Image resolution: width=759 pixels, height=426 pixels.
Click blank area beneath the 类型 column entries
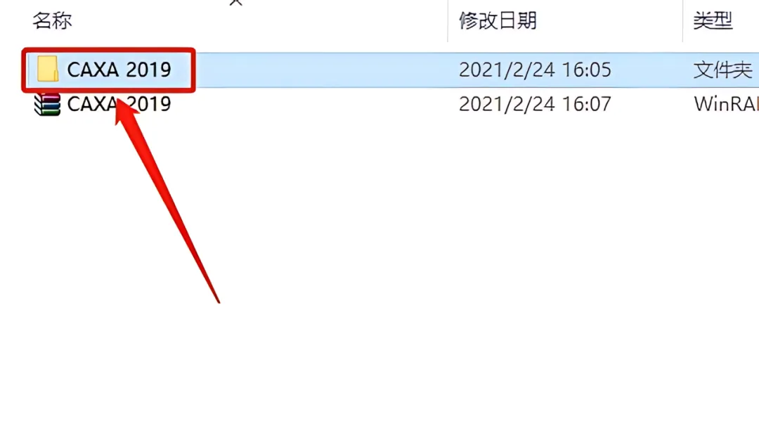(x=721, y=242)
